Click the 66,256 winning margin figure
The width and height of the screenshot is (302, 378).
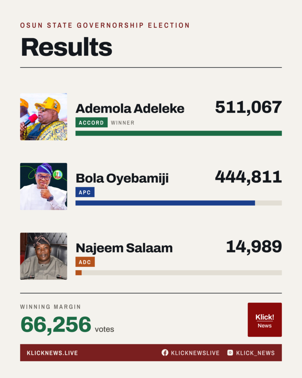[x=56, y=325]
